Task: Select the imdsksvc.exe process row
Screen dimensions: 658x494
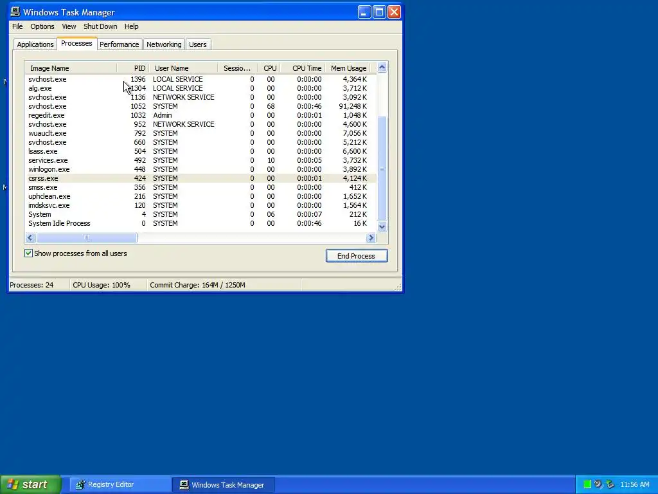Action: [200, 205]
